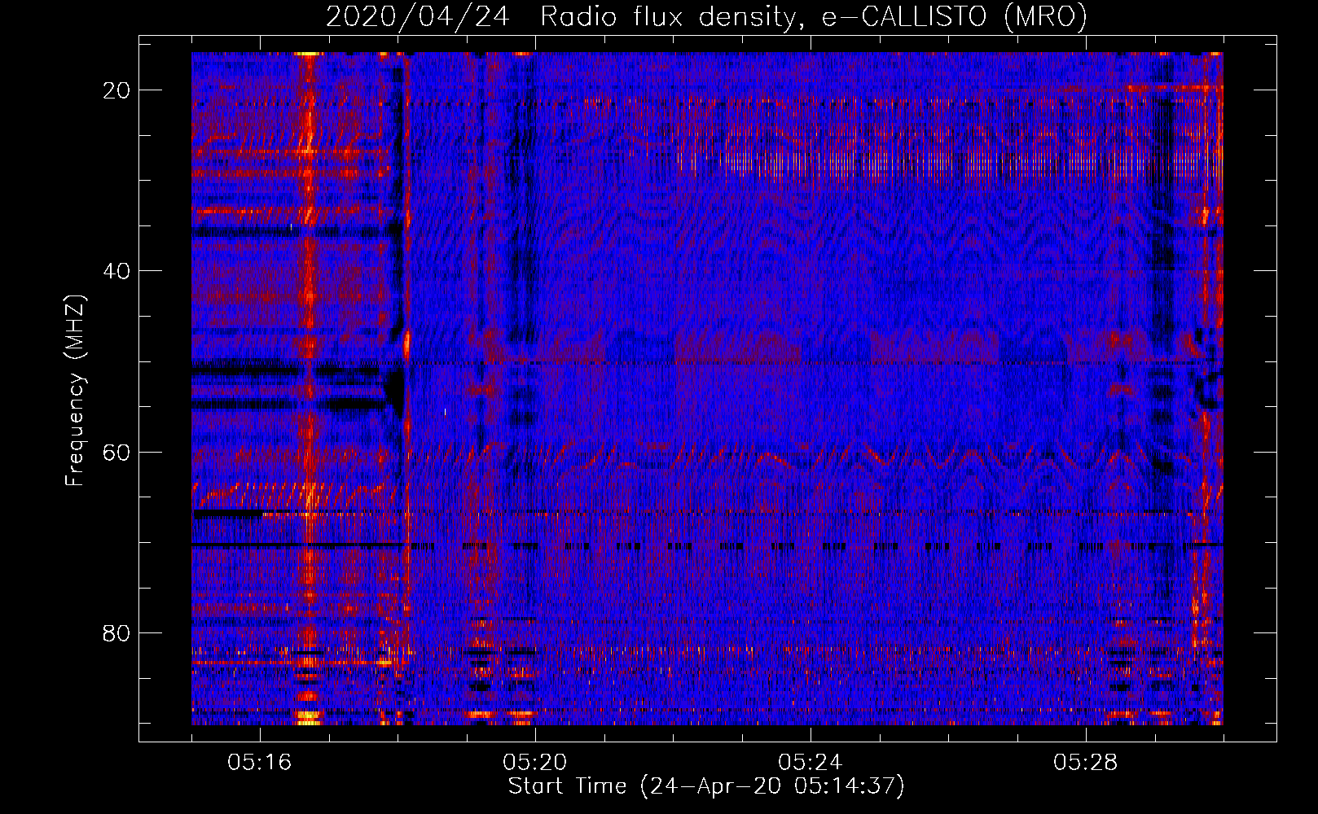
Task: Click the 05:24 time tick label
Action: (811, 763)
